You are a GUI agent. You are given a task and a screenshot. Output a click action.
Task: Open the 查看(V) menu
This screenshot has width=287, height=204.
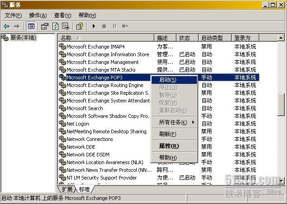pos(62,15)
